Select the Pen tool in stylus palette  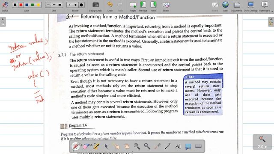point(75,146)
